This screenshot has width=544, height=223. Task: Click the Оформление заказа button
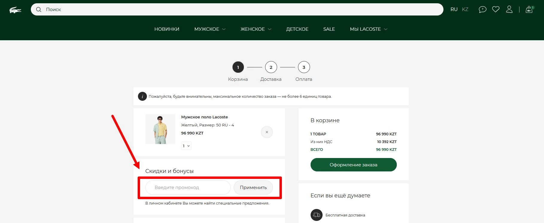(353, 165)
